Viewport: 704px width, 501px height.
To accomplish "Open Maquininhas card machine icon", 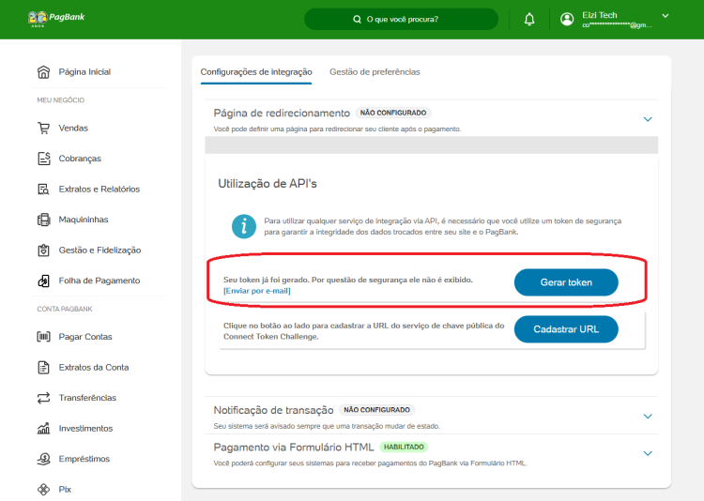I will click(43, 220).
